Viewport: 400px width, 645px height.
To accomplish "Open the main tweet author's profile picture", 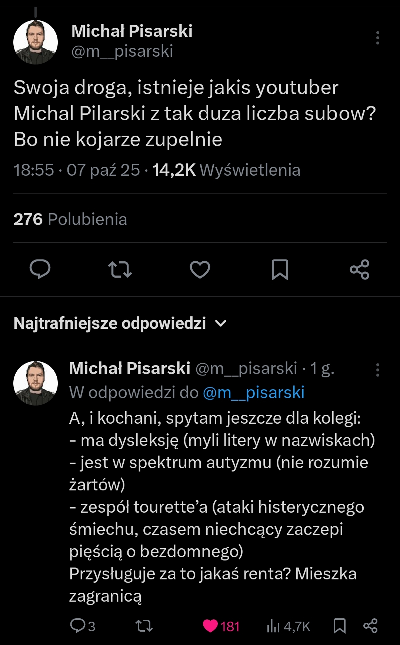I will 36,42.
